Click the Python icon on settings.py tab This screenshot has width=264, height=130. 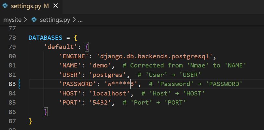(x=5, y=6)
